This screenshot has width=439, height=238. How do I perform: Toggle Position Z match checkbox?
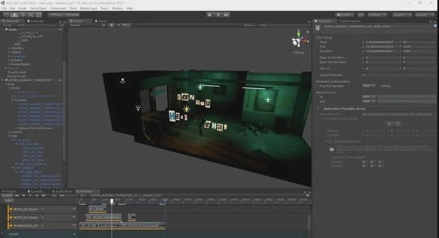pyautogui.click(x=380, y=162)
